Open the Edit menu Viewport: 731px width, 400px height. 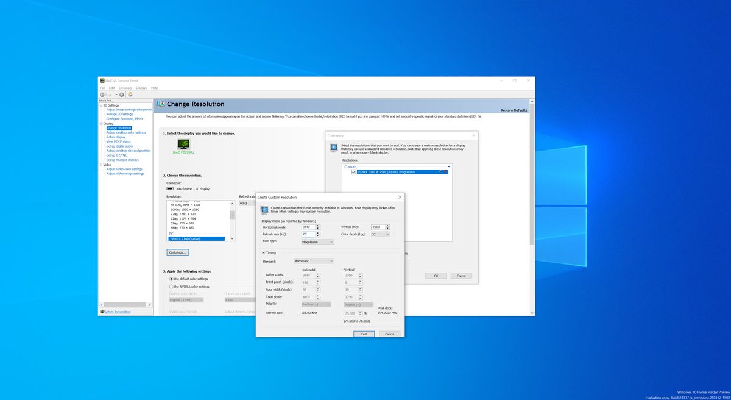(112, 88)
